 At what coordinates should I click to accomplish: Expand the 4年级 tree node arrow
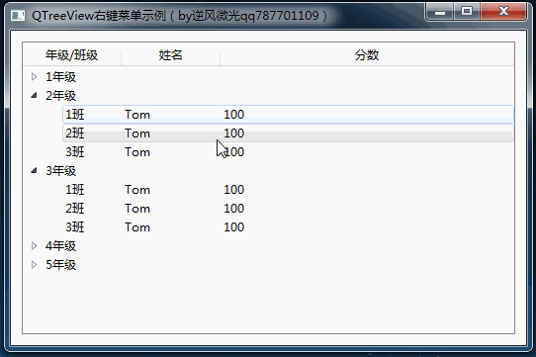point(34,245)
